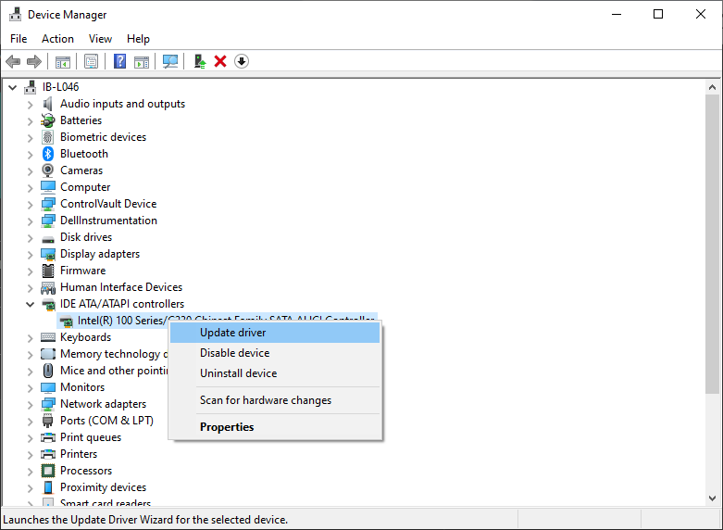723x530 pixels.
Task: Open the Help menu
Action: (138, 39)
